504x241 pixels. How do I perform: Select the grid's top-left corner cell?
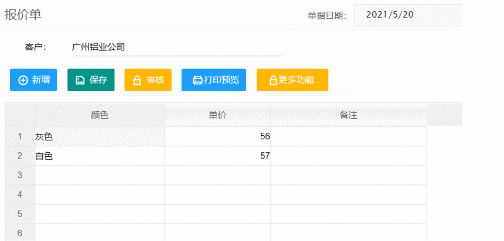[20, 115]
